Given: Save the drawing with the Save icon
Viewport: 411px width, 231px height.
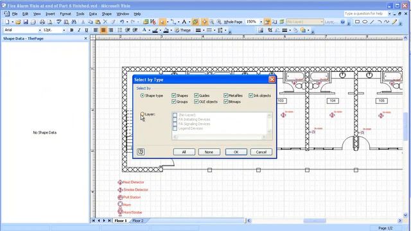Looking at the screenshot, I should tap(26, 22).
